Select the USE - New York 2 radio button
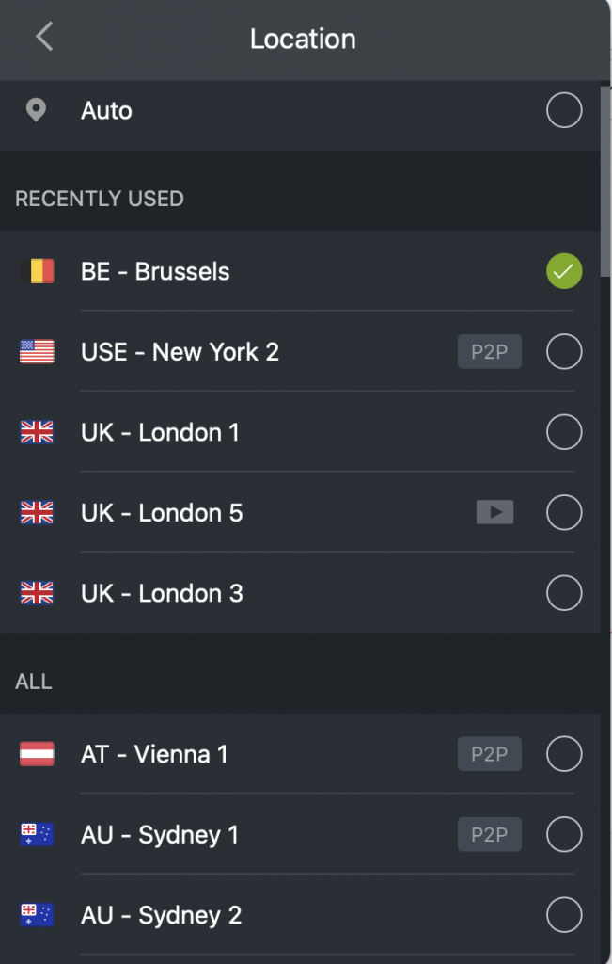The height and width of the screenshot is (964, 612). coord(563,351)
